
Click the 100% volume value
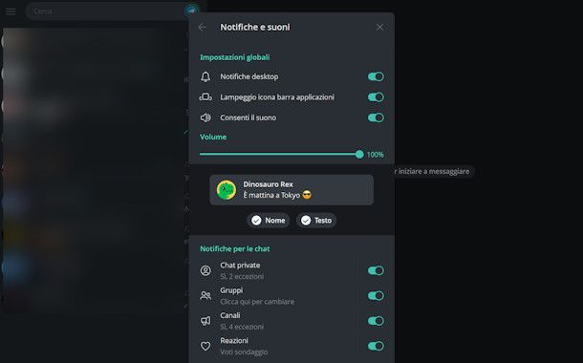click(376, 155)
